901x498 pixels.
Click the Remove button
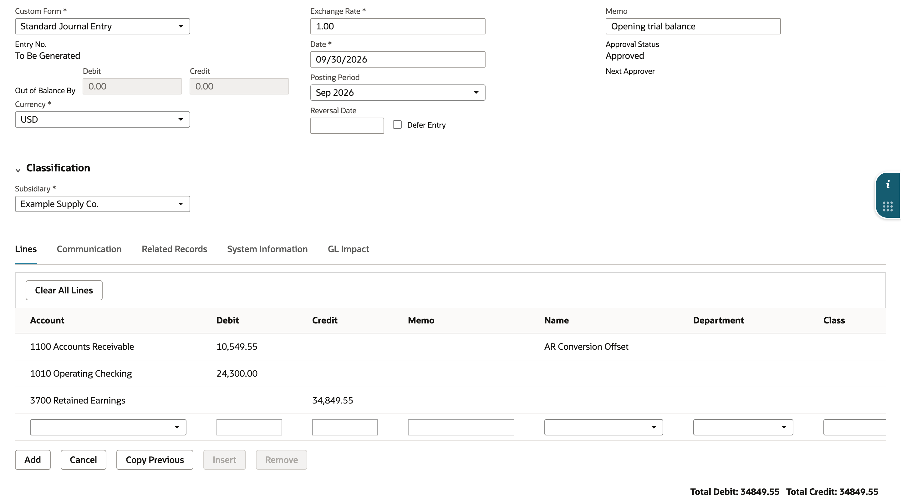click(x=282, y=460)
